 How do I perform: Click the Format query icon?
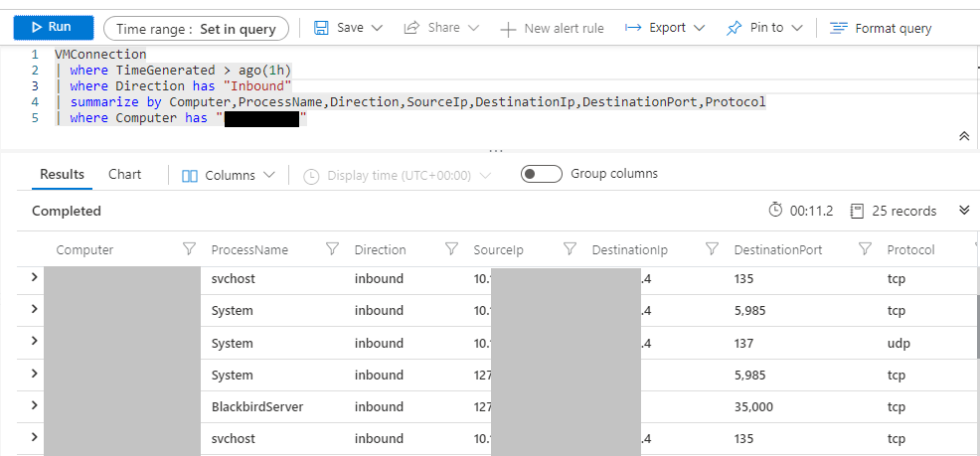pyautogui.click(x=840, y=28)
